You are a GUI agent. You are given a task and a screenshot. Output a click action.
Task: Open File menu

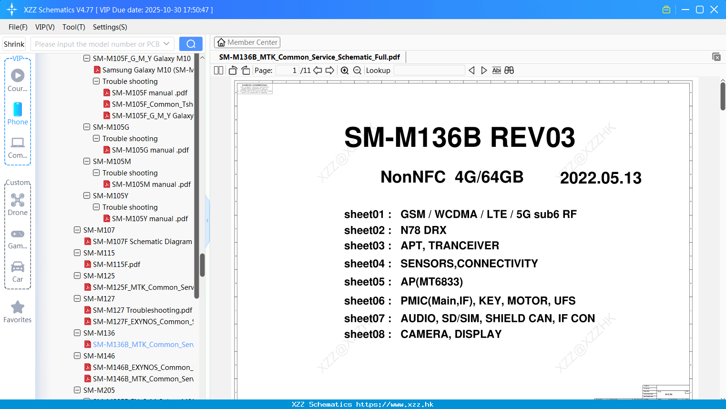tap(18, 27)
